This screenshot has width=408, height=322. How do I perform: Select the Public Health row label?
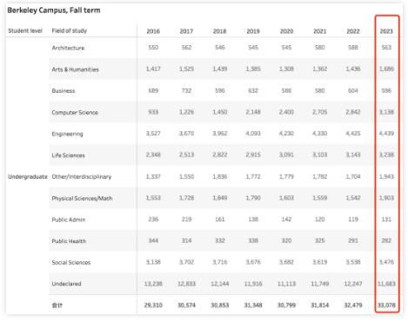(69, 241)
